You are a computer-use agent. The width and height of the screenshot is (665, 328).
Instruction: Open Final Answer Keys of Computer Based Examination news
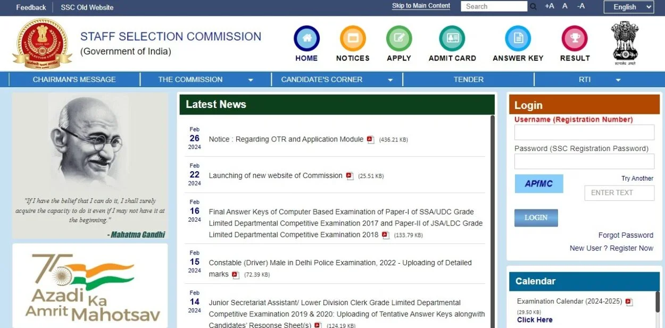pos(346,223)
